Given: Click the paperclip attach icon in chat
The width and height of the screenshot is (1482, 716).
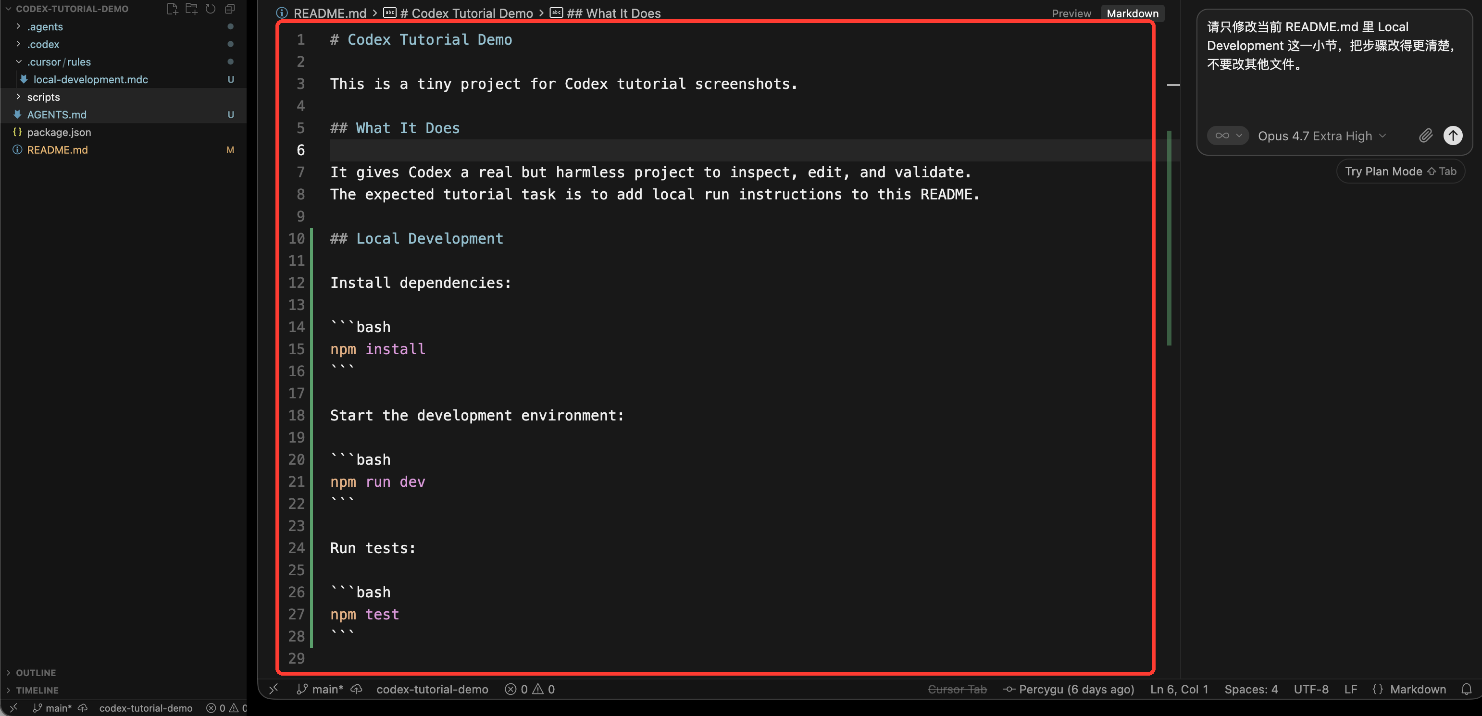Looking at the screenshot, I should click(1425, 136).
